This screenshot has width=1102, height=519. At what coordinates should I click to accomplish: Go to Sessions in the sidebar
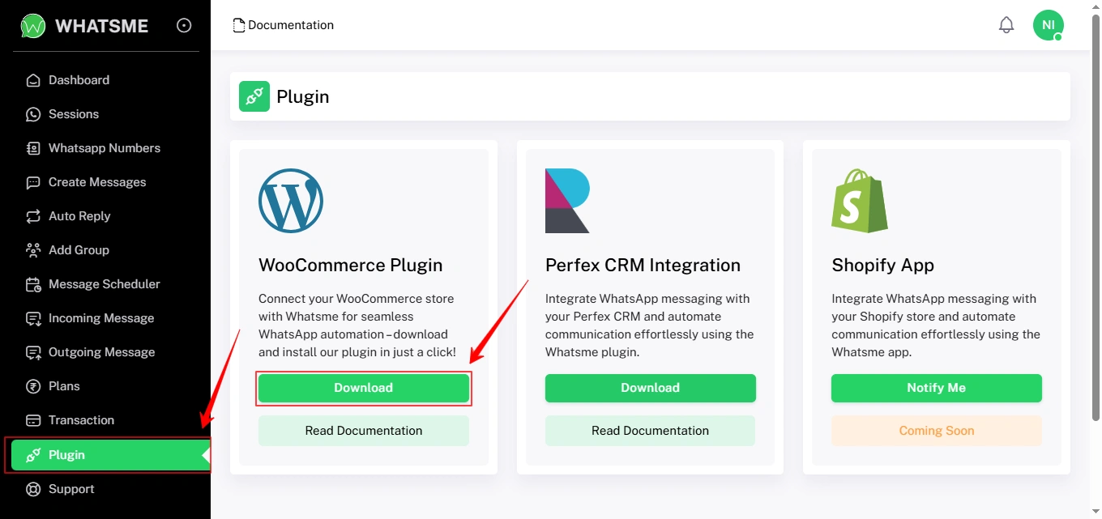(x=73, y=114)
